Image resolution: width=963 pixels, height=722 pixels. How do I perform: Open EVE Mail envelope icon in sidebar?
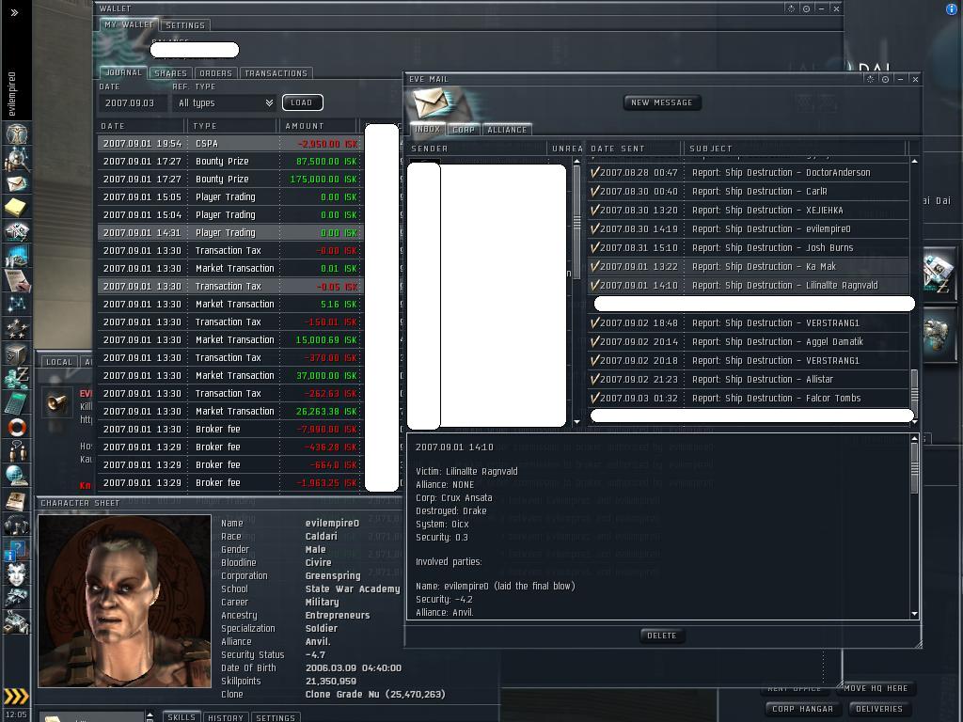click(x=17, y=183)
